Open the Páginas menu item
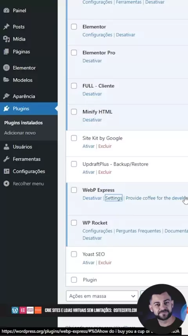The width and height of the screenshot is (188, 336). pos(21,52)
